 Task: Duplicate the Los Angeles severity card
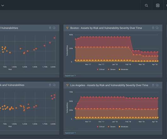[157, 85]
